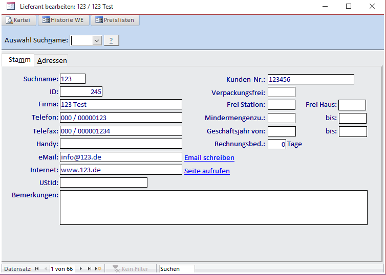Switch to the Stamm tab
The width and height of the screenshot is (386, 275).
tap(18, 60)
